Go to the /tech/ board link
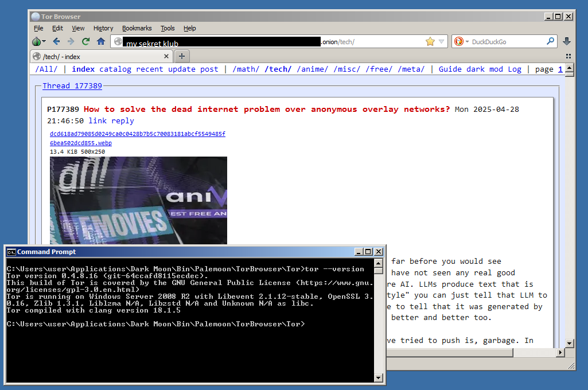Image resolution: width=588 pixels, height=390 pixels. (x=278, y=69)
